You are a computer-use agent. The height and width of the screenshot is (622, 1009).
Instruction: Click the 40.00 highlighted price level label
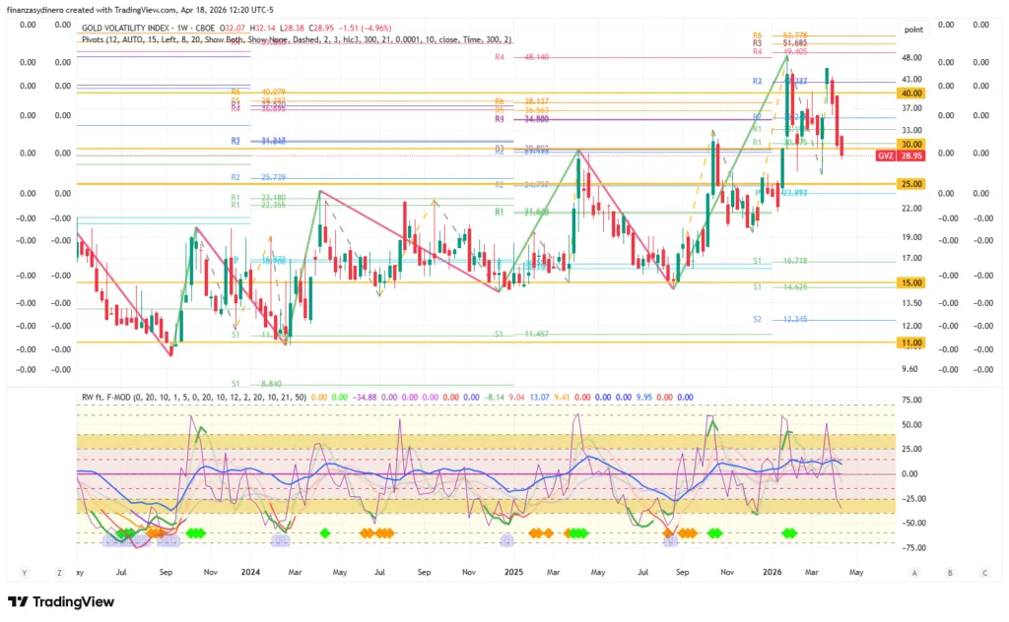tap(910, 93)
